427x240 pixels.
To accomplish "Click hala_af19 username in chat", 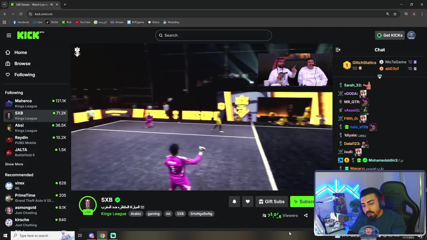I will click(x=359, y=127).
